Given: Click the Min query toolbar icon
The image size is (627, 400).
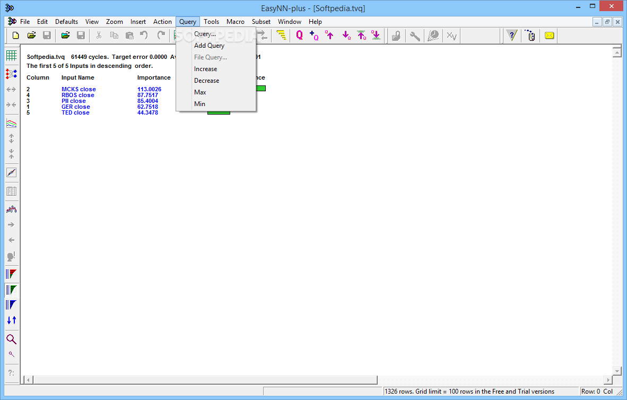Looking at the screenshot, I should point(376,36).
